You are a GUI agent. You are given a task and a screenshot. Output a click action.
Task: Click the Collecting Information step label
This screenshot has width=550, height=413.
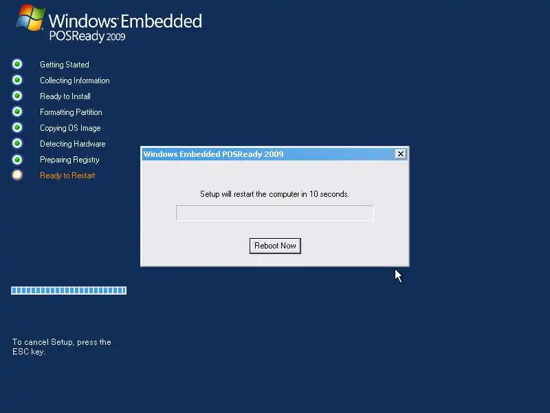[x=75, y=81]
